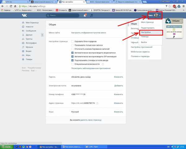Click удалить свою страницу link
Screen dimensions: 186x149
91,120
